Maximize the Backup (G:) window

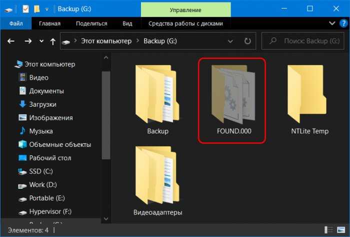310,9
